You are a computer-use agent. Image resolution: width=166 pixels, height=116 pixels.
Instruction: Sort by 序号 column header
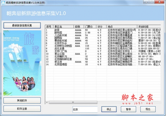[x=49, y=27]
